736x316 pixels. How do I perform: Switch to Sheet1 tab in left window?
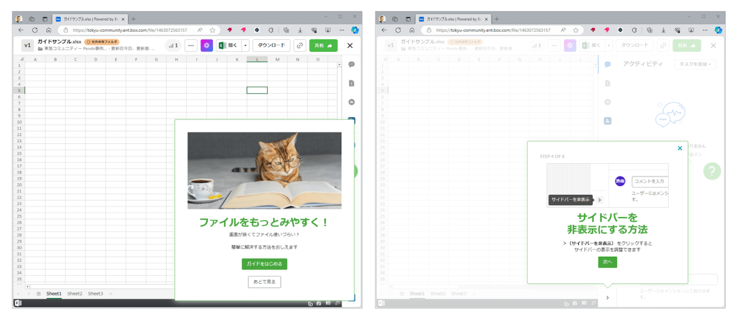[x=54, y=294]
